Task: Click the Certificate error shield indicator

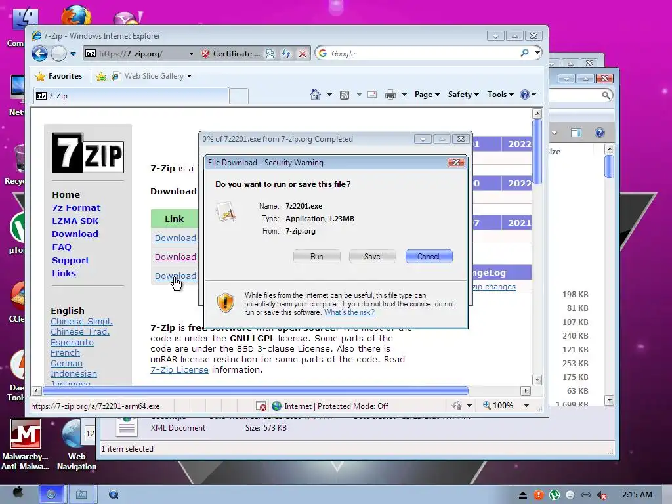Action: click(231, 54)
